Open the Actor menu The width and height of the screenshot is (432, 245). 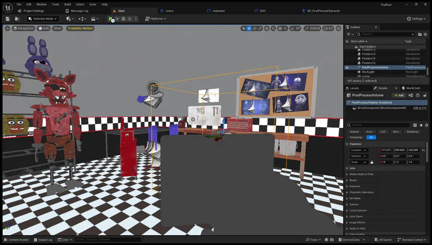(x=93, y=4)
